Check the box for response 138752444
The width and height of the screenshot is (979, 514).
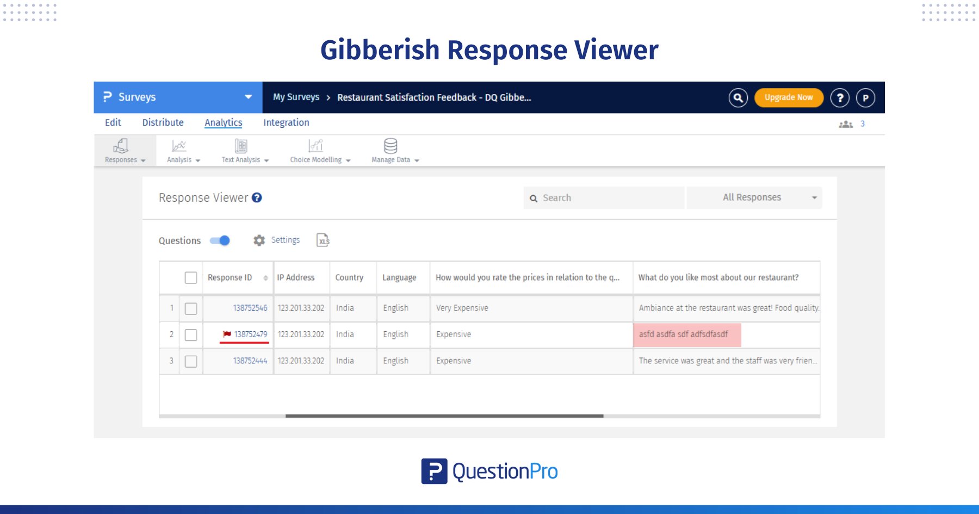coord(191,361)
